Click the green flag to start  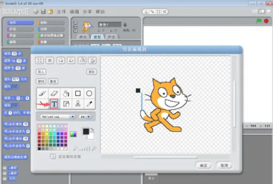coord(259,21)
